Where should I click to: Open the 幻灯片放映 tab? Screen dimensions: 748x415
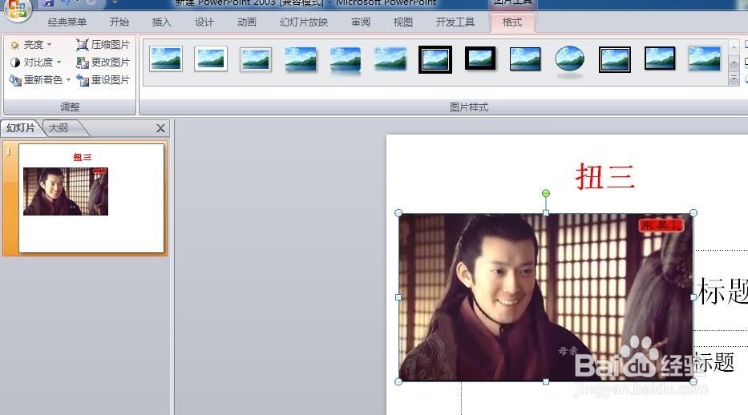point(304,22)
